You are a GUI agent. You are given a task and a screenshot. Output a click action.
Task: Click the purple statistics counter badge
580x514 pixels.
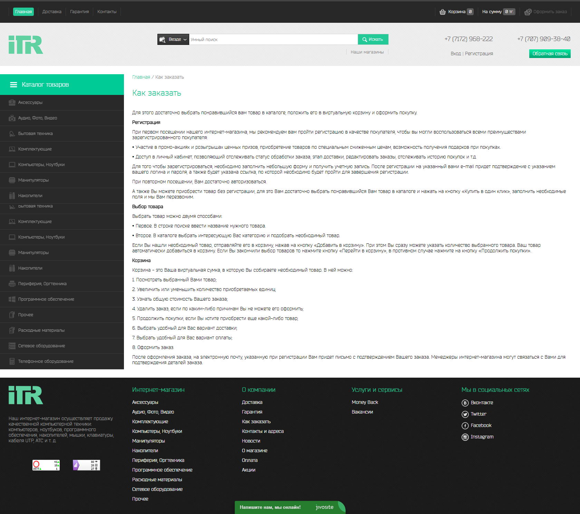pyautogui.click(x=86, y=465)
